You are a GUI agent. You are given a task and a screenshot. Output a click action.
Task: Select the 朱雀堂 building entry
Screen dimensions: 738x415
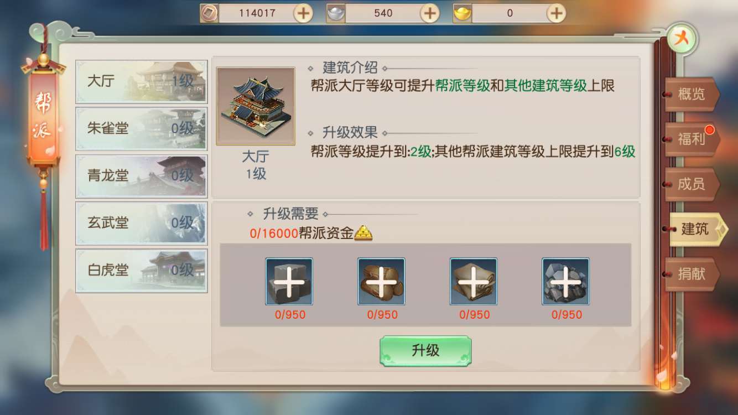(x=142, y=128)
